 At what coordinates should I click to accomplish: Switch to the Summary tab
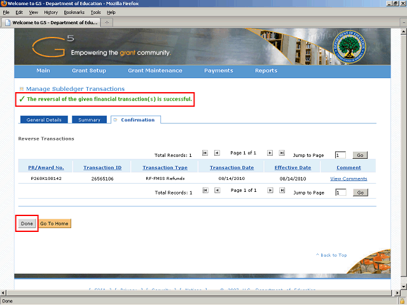pos(89,120)
